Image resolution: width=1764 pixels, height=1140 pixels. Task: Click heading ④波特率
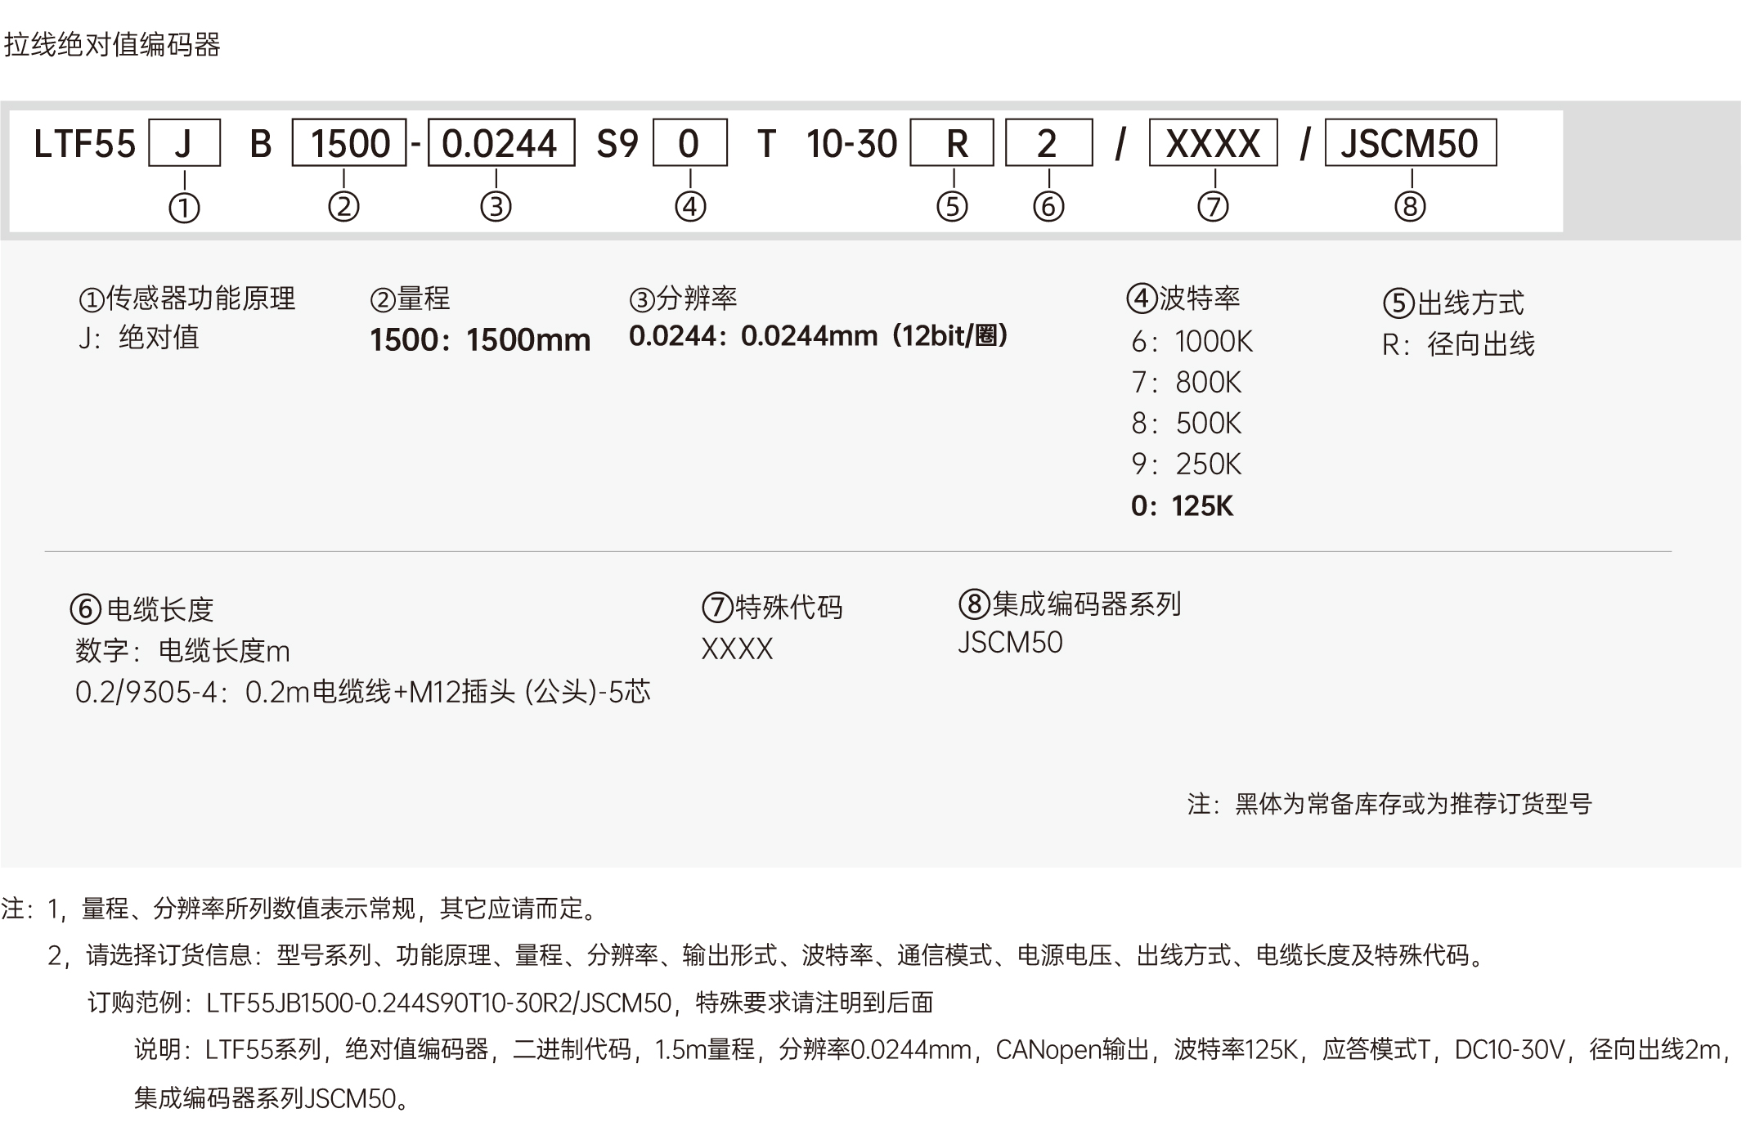pyautogui.click(x=1183, y=298)
